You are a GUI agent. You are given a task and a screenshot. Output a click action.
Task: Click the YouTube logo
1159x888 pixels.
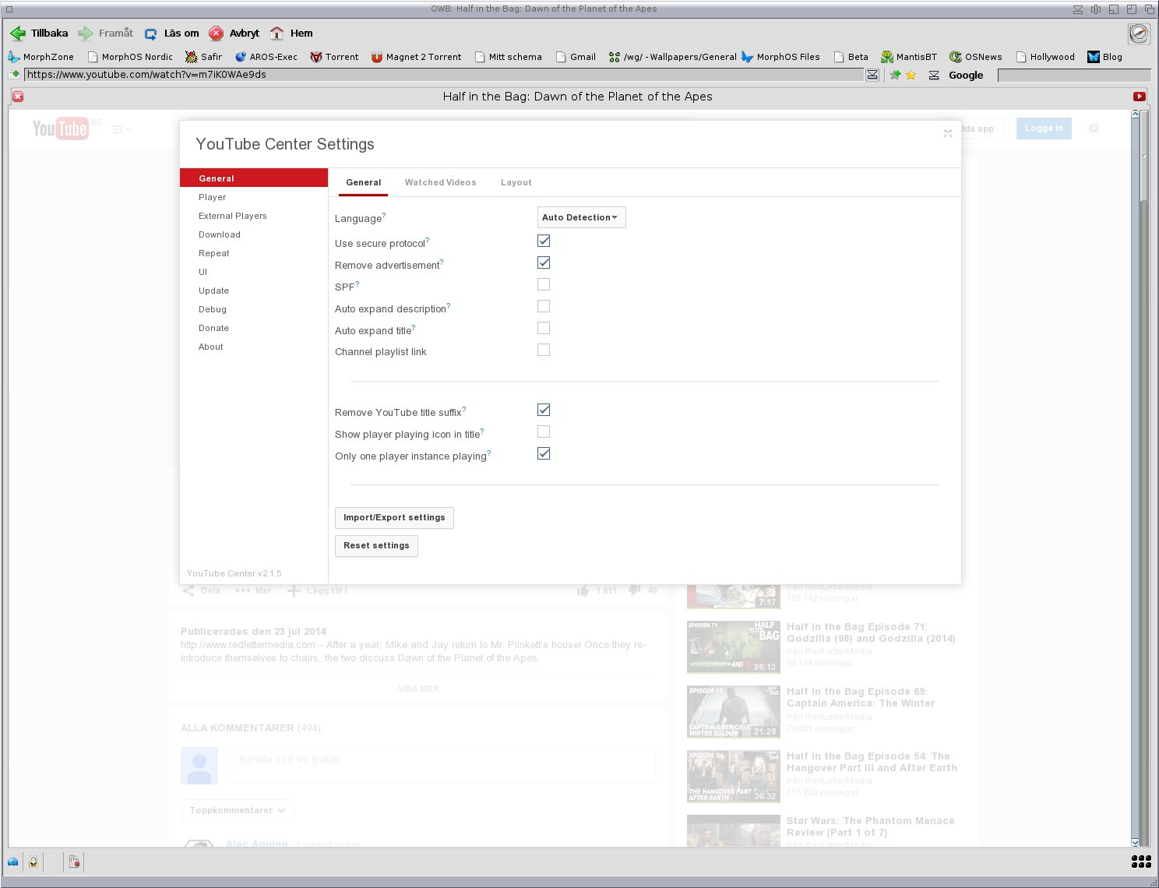pyautogui.click(x=60, y=129)
